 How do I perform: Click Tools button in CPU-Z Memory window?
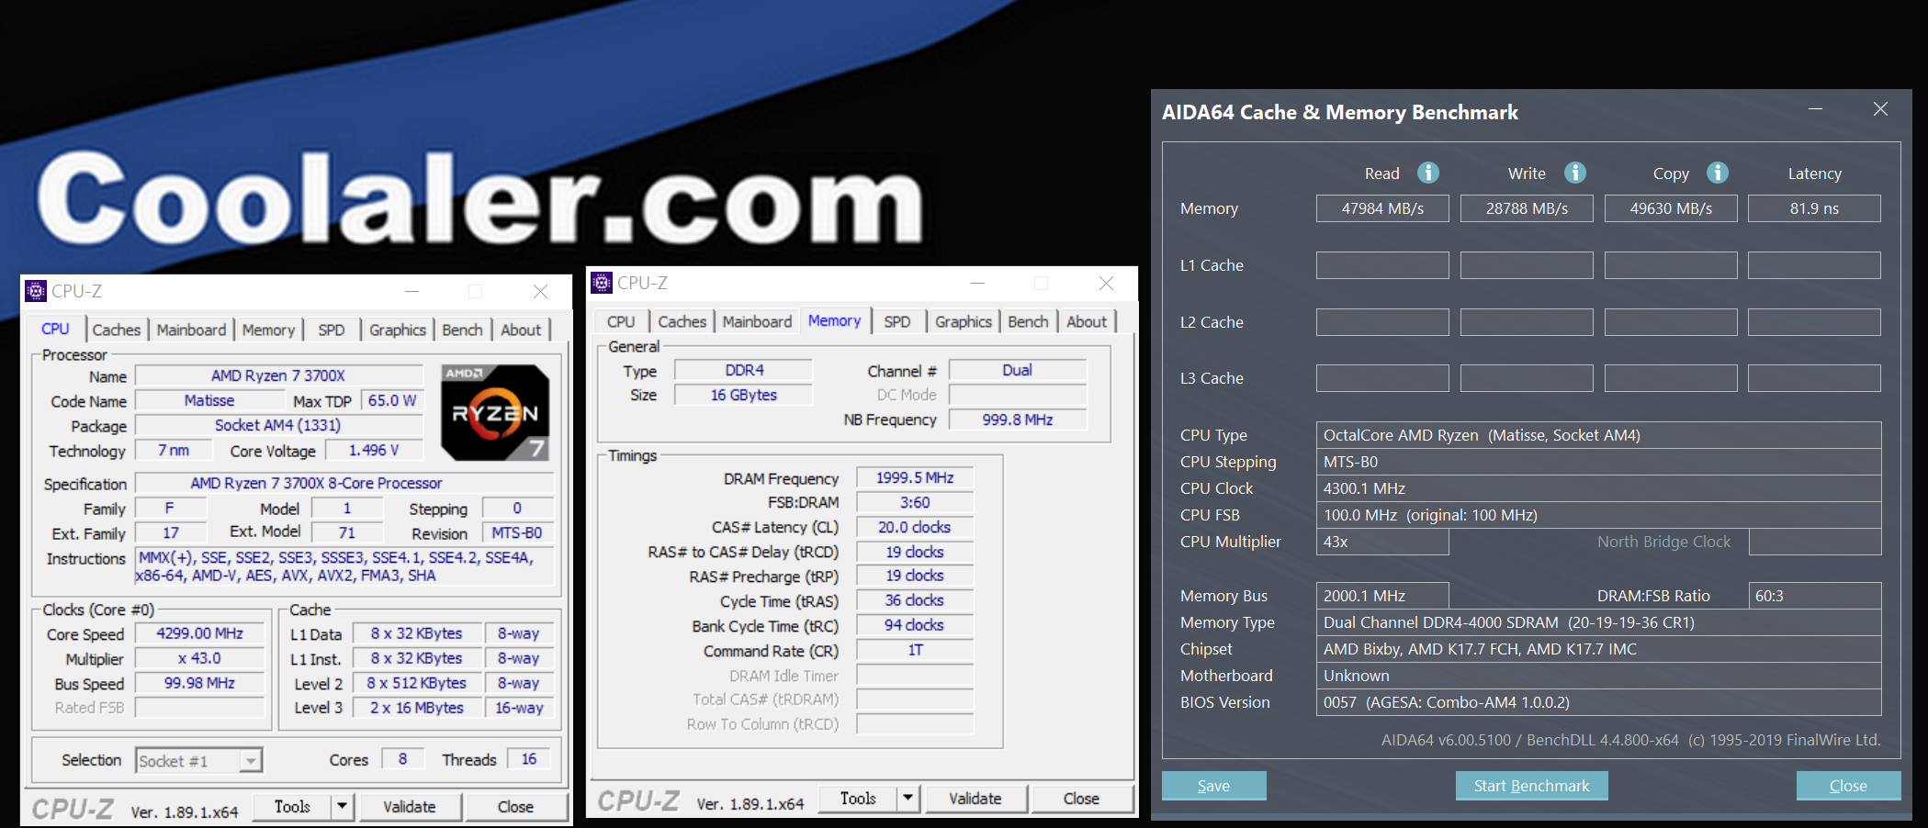(858, 798)
